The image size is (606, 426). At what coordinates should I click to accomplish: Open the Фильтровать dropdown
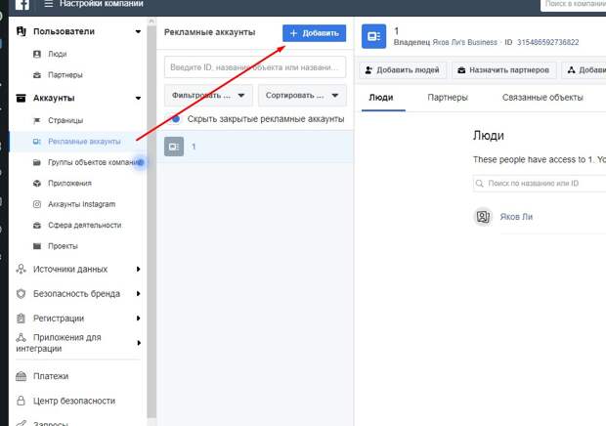[208, 96]
